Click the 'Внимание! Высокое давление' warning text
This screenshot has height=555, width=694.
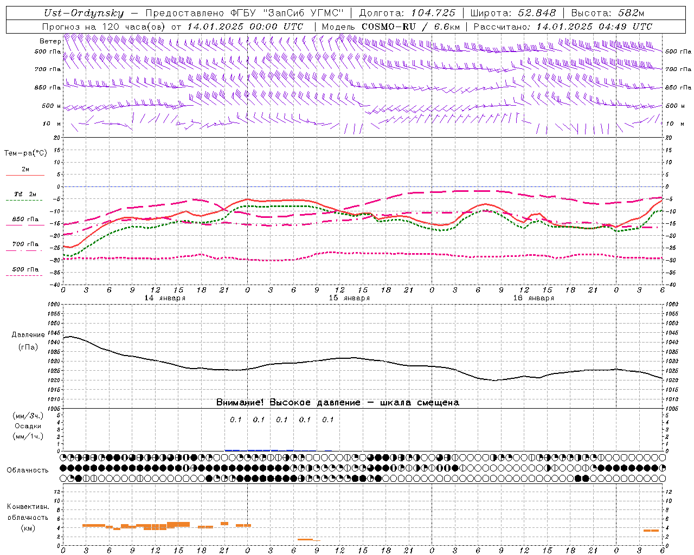(x=288, y=403)
